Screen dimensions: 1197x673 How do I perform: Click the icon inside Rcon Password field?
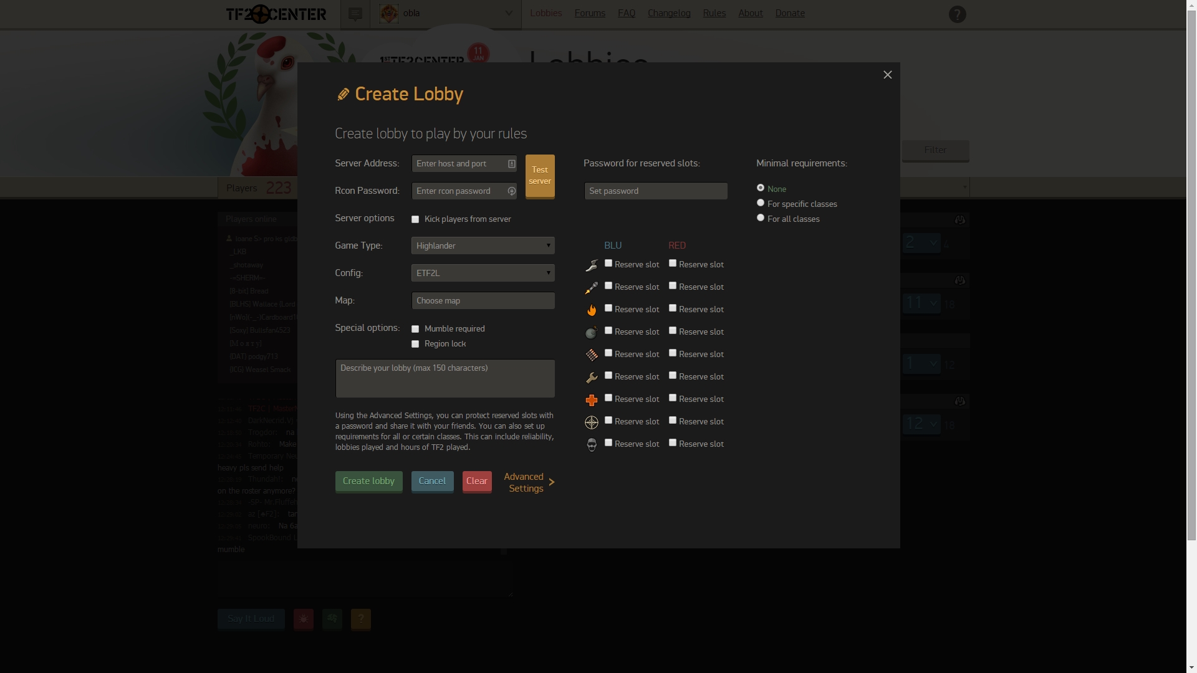pyautogui.click(x=511, y=191)
